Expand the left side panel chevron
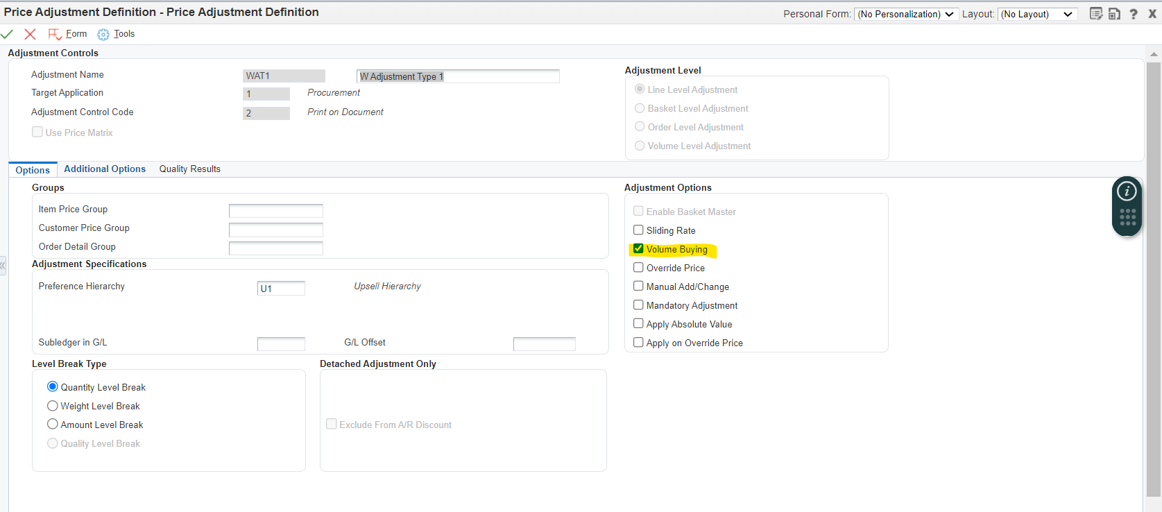 (3, 266)
